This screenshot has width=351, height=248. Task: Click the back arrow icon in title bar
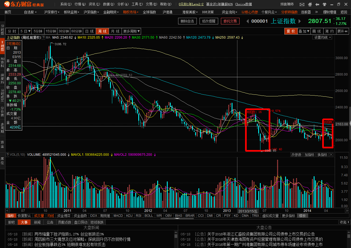[x=317, y=4]
